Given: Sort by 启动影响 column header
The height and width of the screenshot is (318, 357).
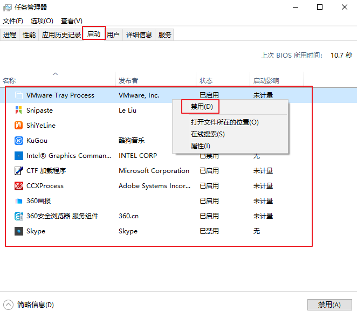Looking at the screenshot, I should 266,81.
